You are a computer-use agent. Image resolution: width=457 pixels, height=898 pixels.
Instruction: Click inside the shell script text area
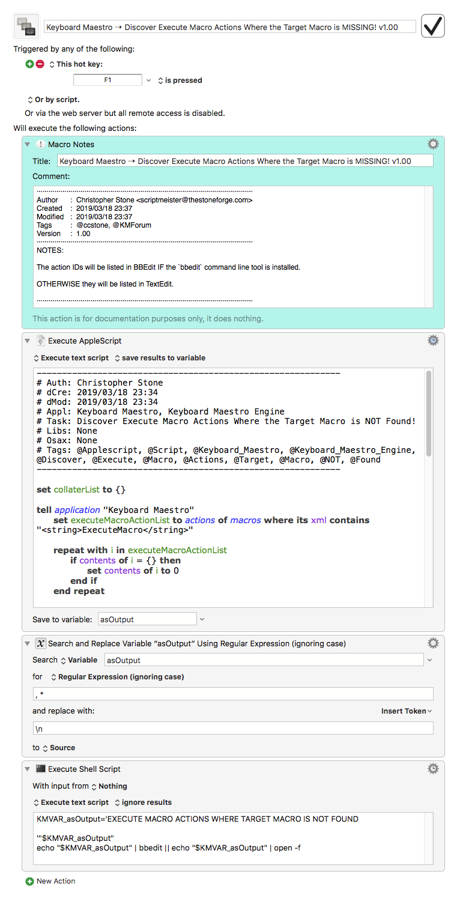(x=233, y=839)
